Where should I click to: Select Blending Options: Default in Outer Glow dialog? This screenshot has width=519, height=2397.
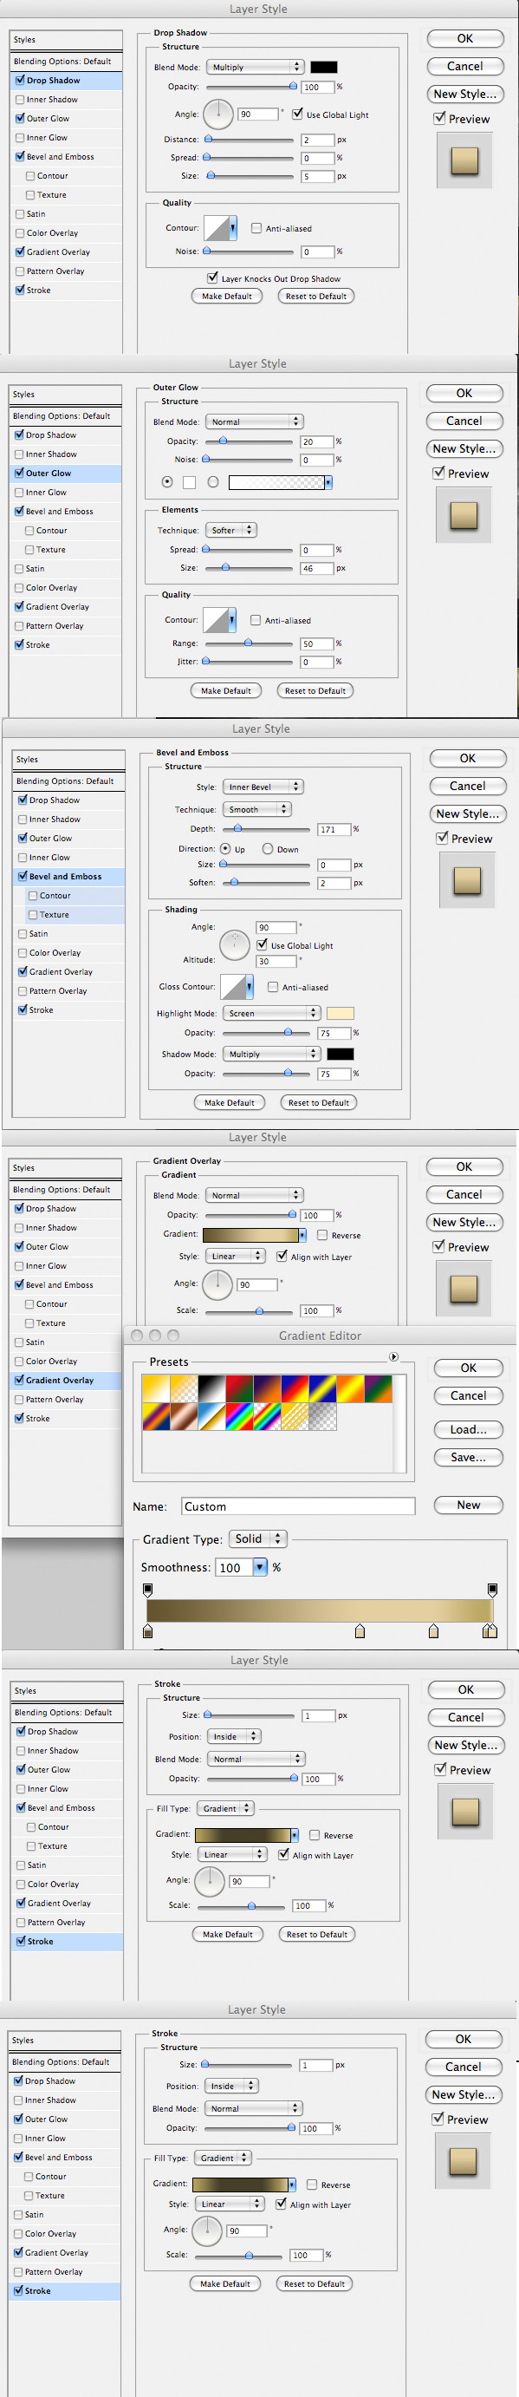click(x=66, y=416)
